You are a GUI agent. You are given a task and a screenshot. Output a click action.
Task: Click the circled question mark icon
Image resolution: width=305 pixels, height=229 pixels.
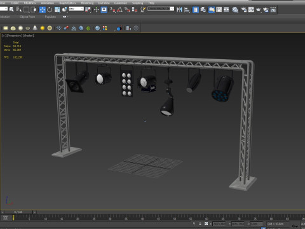[136, 28]
